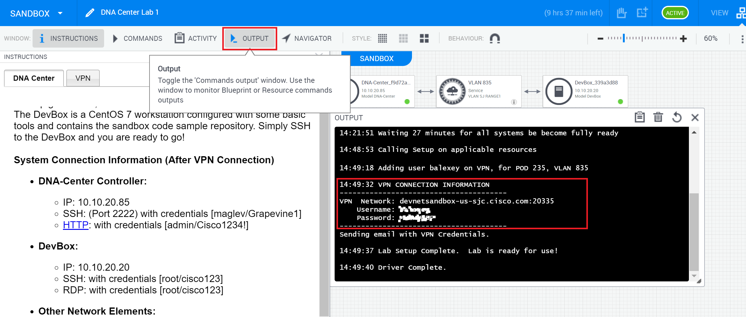The height and width of the screenshot is (317, 746).
Task: Click the time left remaining label
Action: click(x=573, y=13)
